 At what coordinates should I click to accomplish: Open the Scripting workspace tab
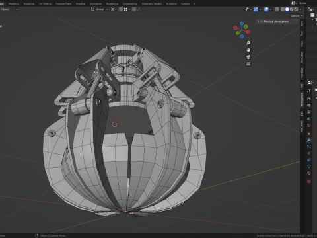pos(171,4)
